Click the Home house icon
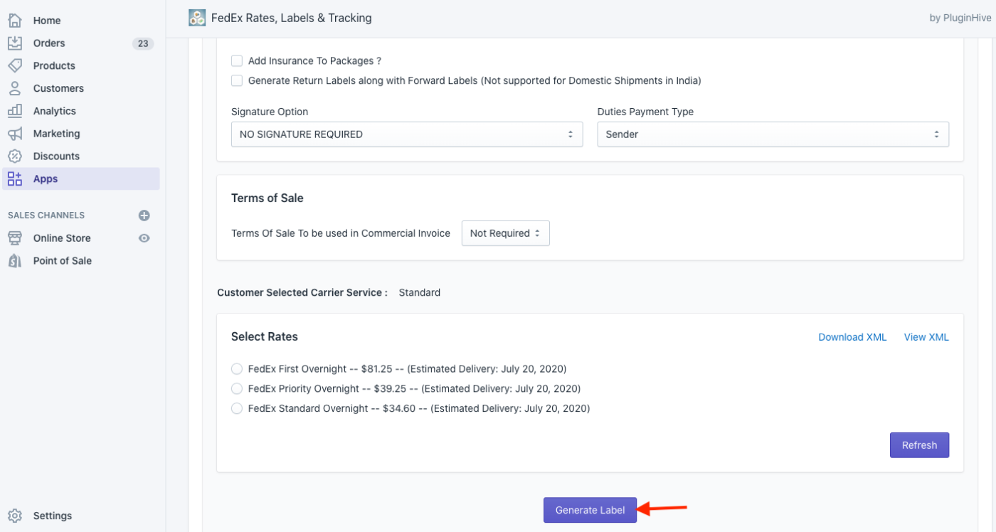The height and width of the screenshot is (532, 996). (15, 21)
